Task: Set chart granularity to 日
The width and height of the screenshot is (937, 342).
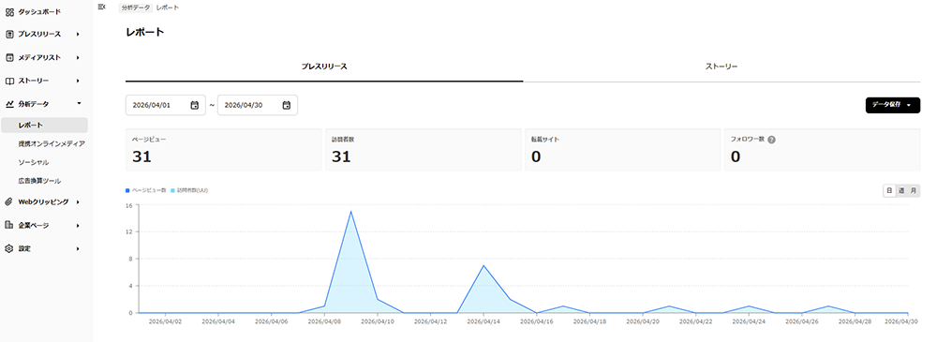Action: click(x=889, y=191)
